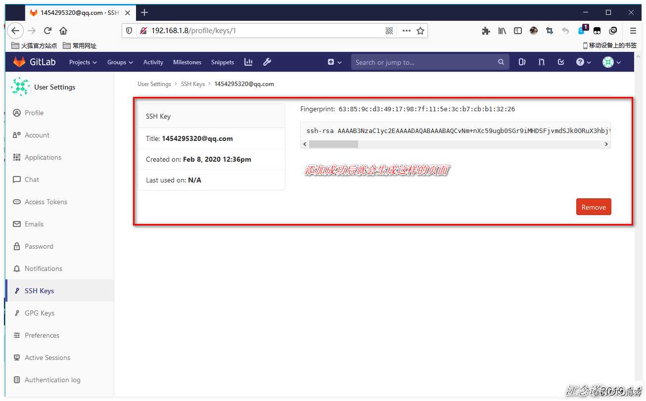Open the Snippets page
Screen dimensions: 646x401
click(x=223, y=62)
